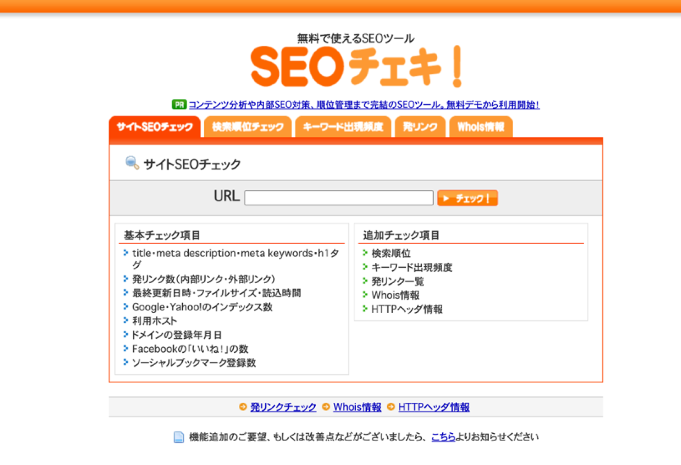The height and width of the screenshot is (465, 681).
Task: Open the PR advertisement link about SEOツール
Action: pyautogui.click(x=364, y=105)
